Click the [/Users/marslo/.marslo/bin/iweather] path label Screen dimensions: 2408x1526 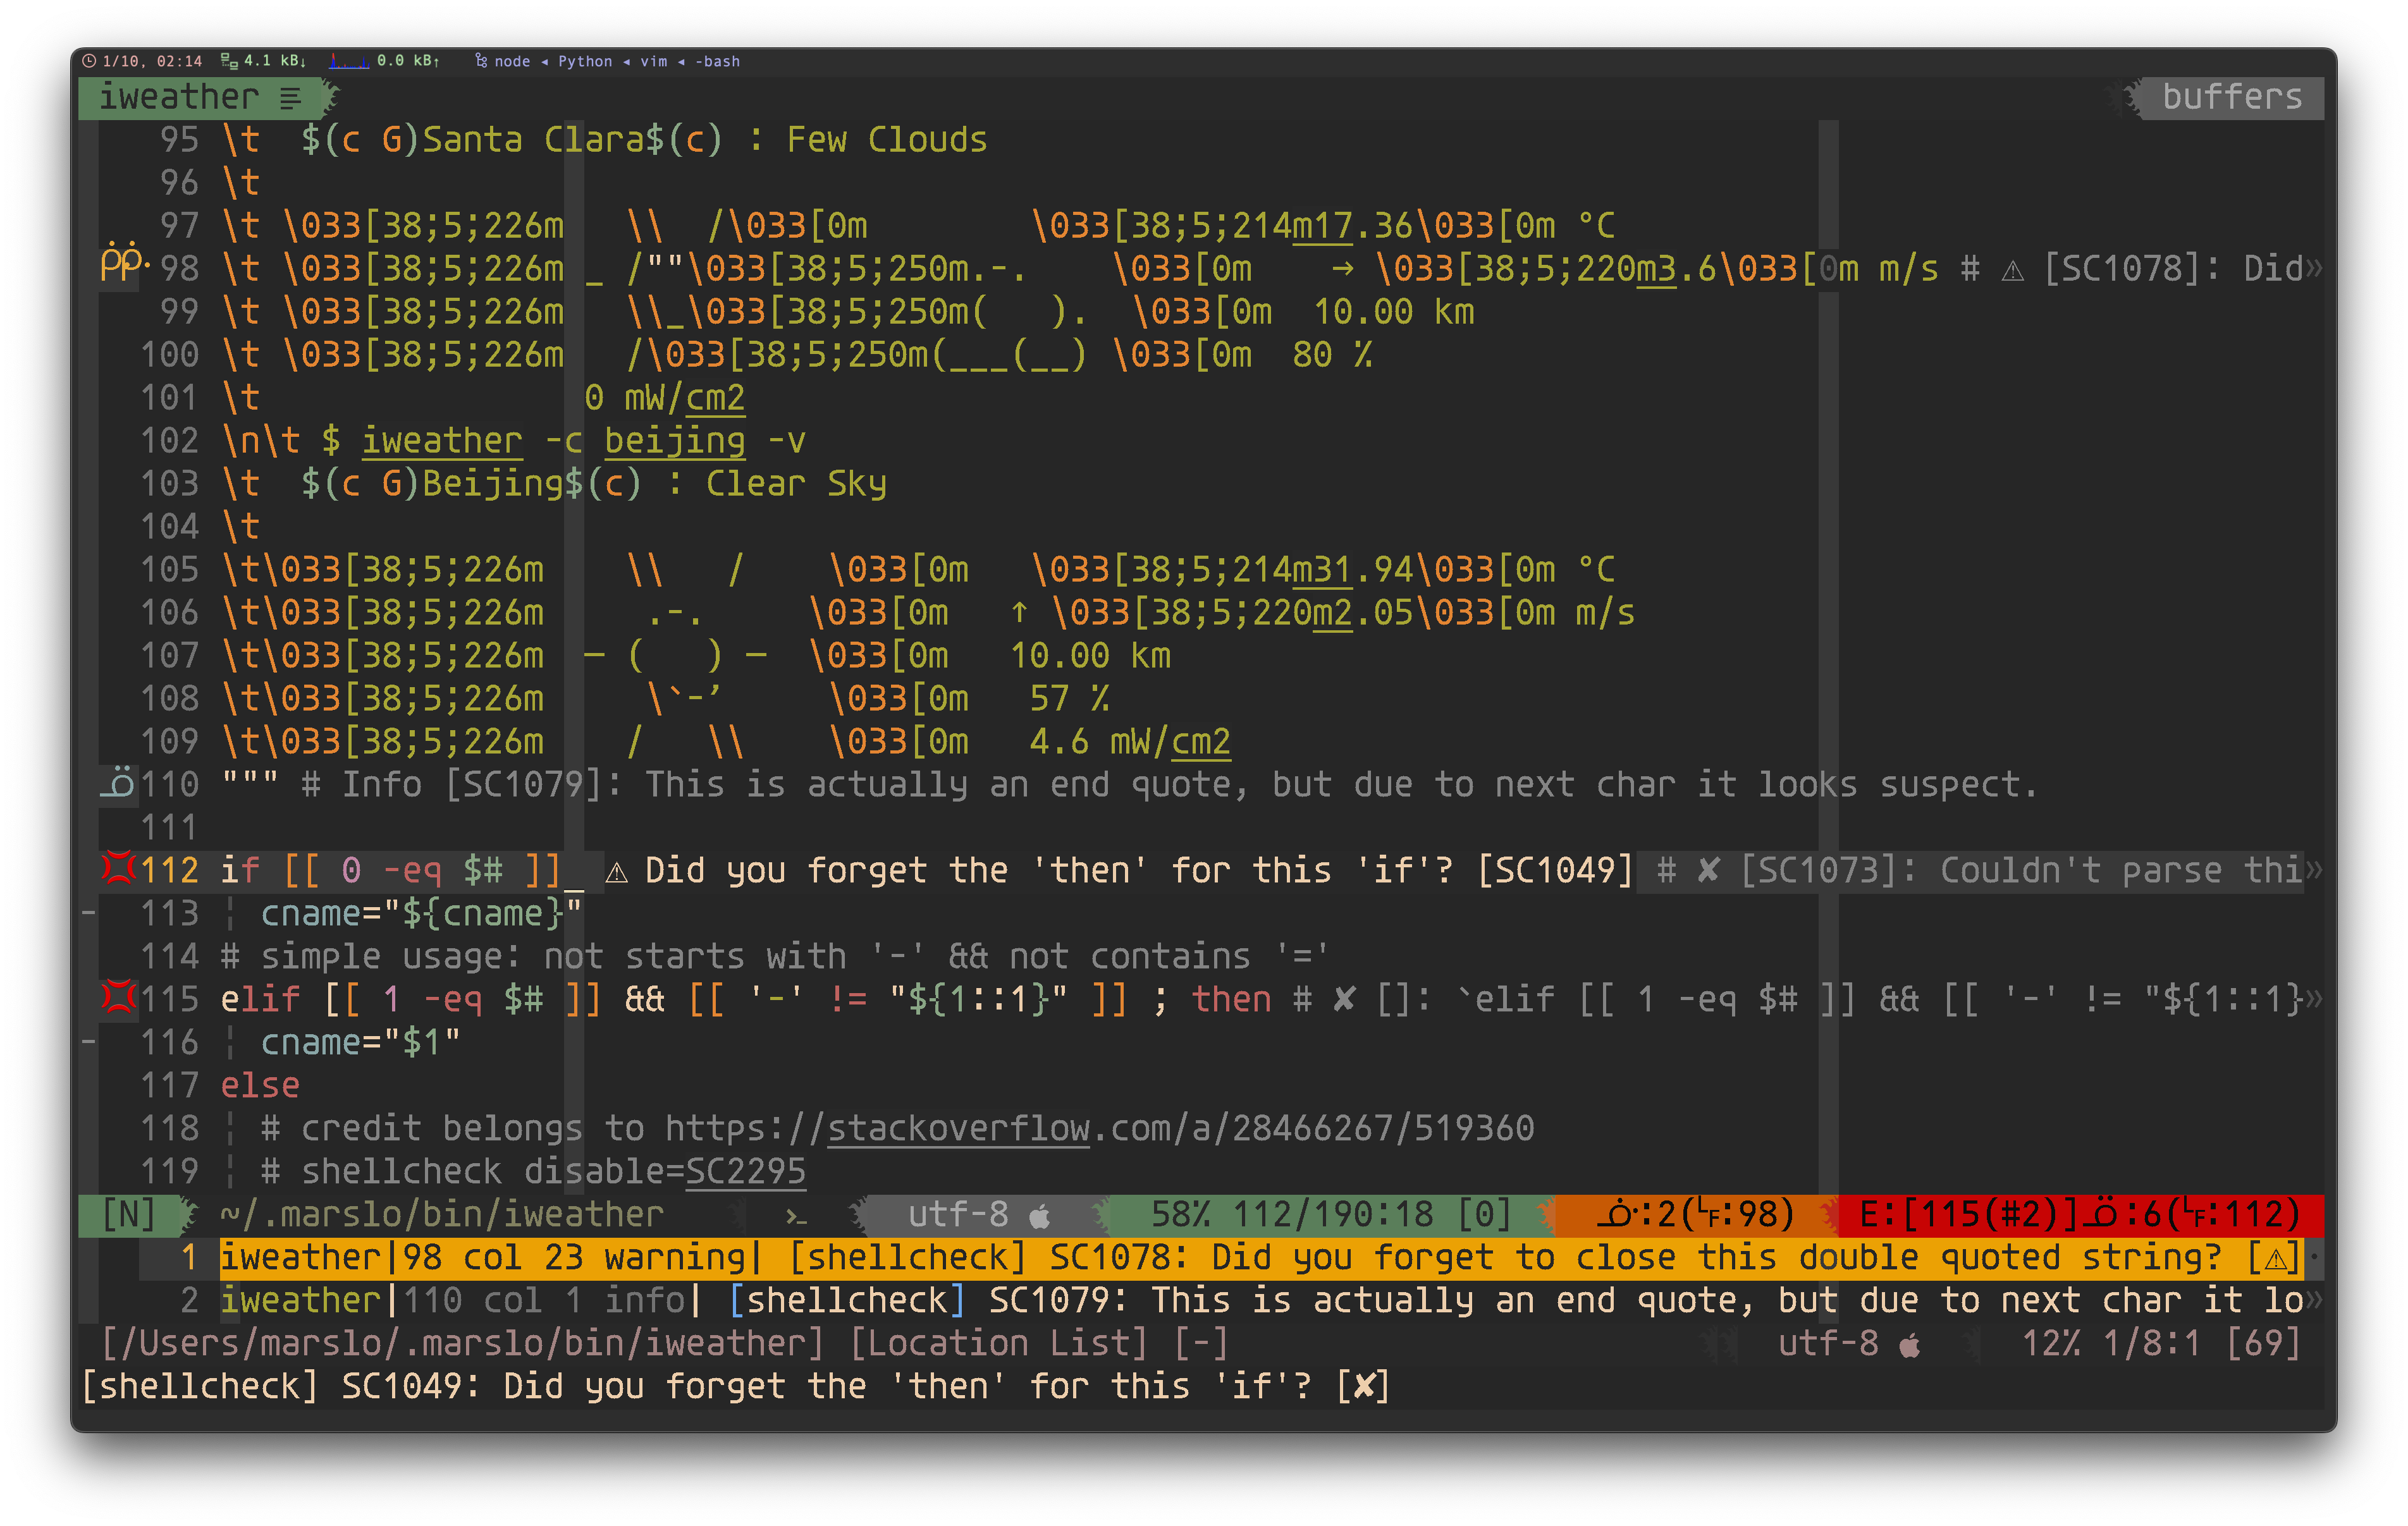pos(463,1344)
